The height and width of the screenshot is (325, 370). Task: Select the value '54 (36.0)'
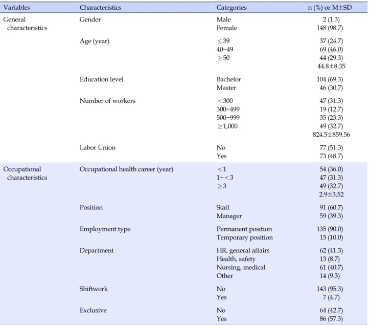coord(331,169)
